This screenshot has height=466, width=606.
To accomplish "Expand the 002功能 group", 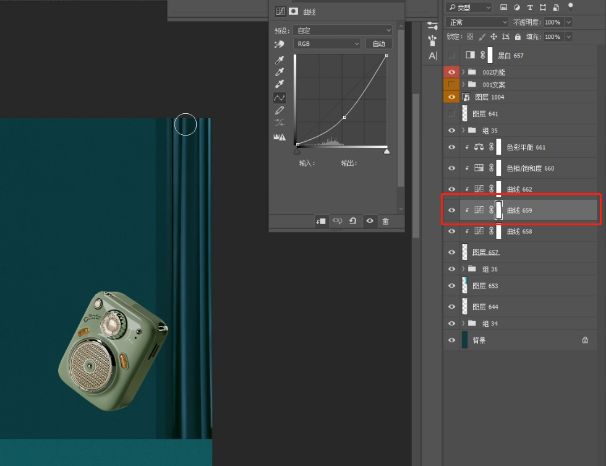I will point(463,72).
